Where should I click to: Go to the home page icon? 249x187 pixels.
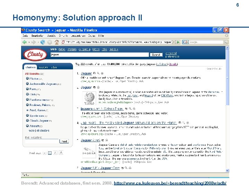point(56,42)
